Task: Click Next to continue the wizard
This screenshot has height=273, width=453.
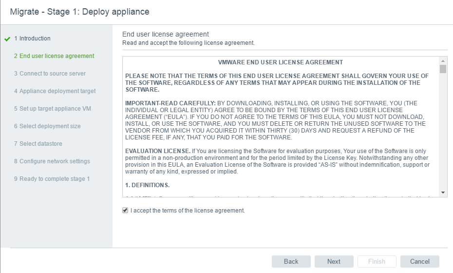Action: tap(334, 261)
